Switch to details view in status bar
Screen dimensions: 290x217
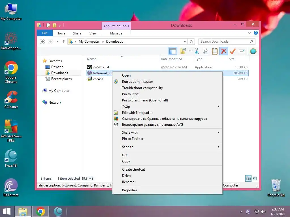click(248, 179)
